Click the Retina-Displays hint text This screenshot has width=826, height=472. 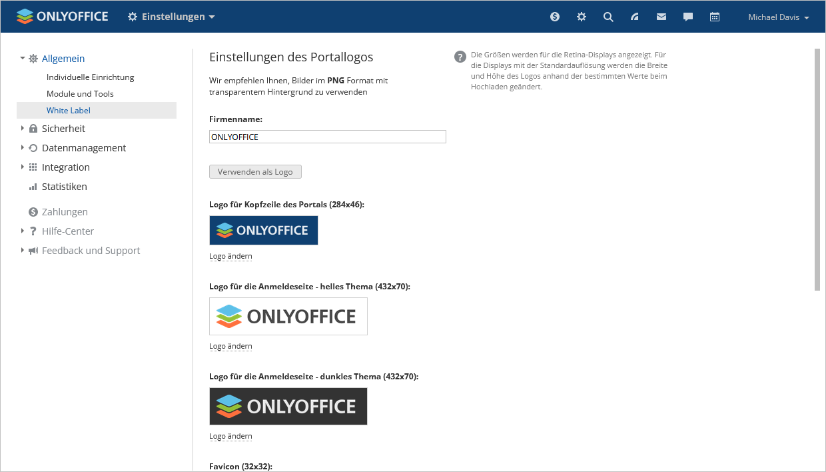click(x=570, y=71)
